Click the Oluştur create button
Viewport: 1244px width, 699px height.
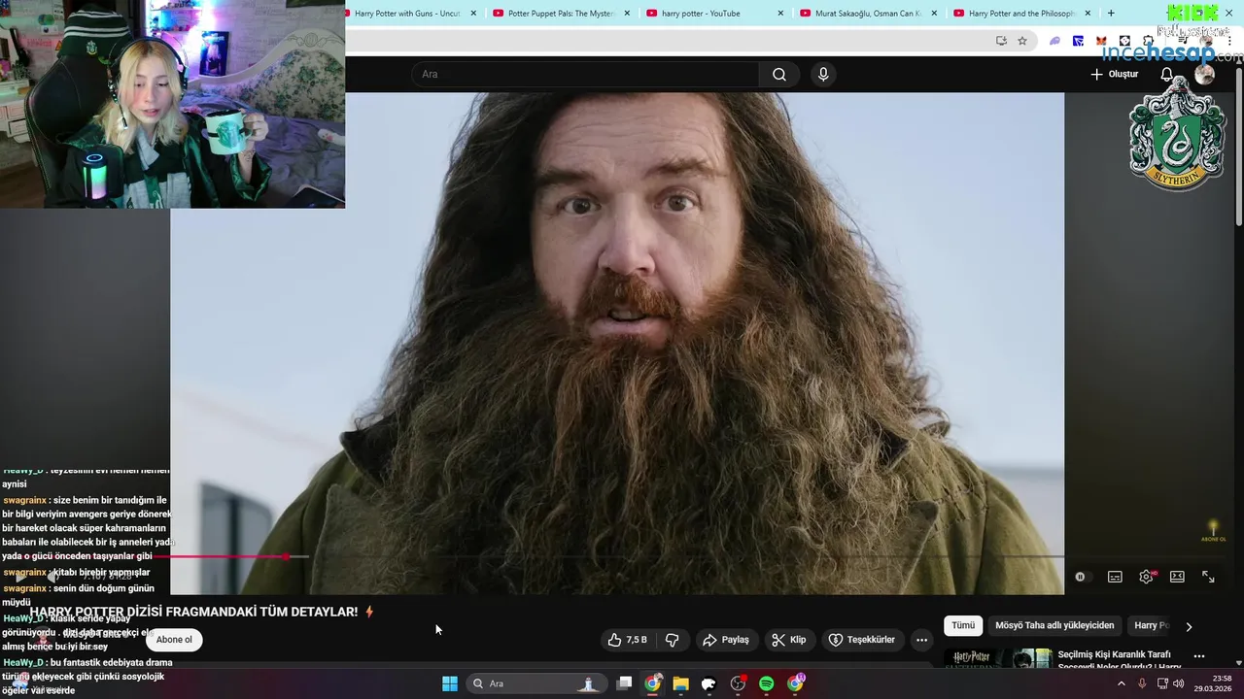click(1114, 75)
